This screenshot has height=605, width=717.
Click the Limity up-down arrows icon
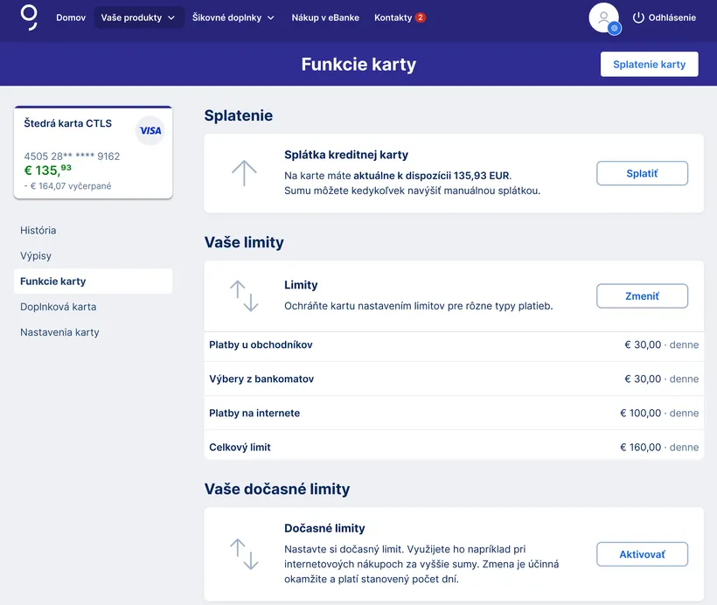[x=244, y=296]
